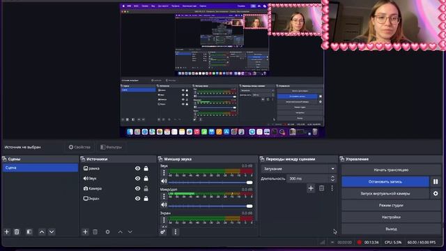Add a new source in Источники panel
446x251 pixels.
(85, 232)
